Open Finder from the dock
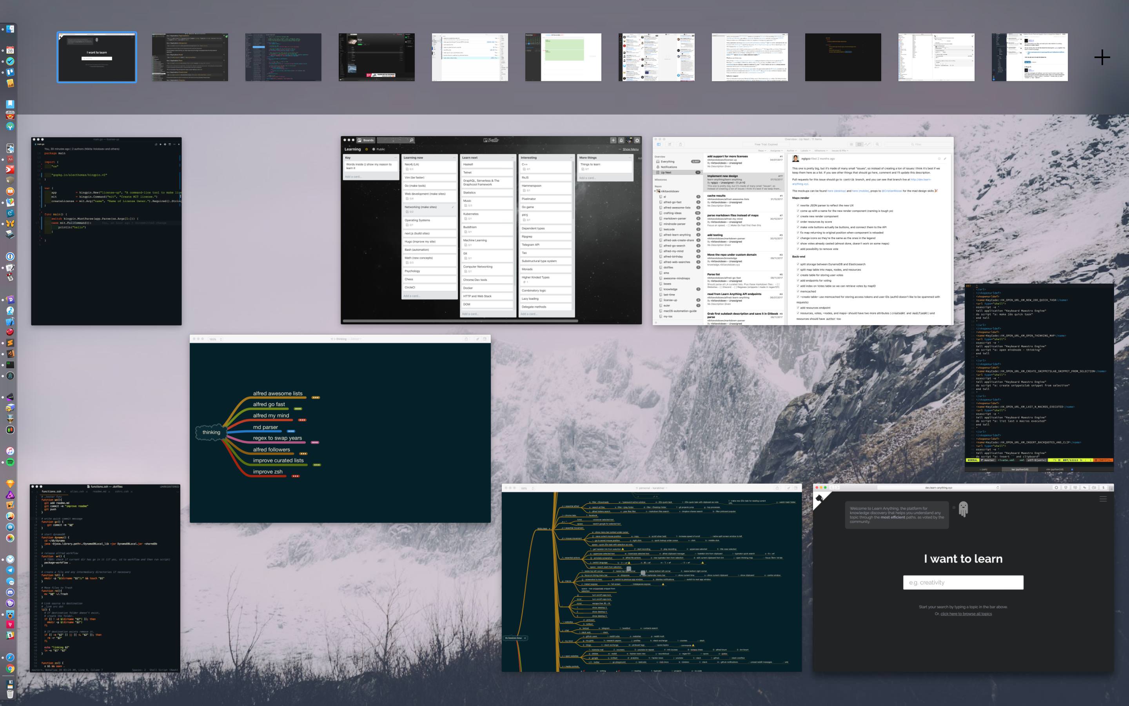 click(x=10, y=29)
